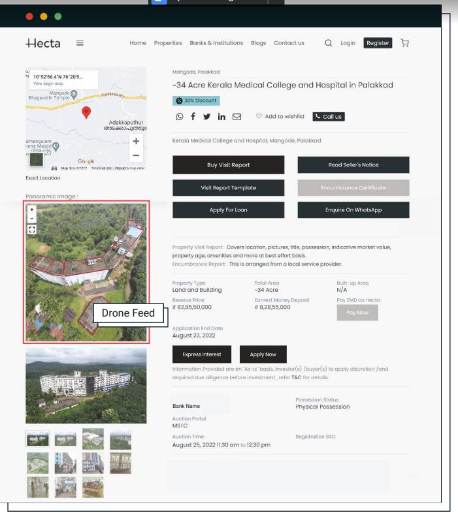Image resolution: width=458 pixels, height=513 pixels.
Task: Toggle fullscreen on the panoramic image
Action: (32, 229)
